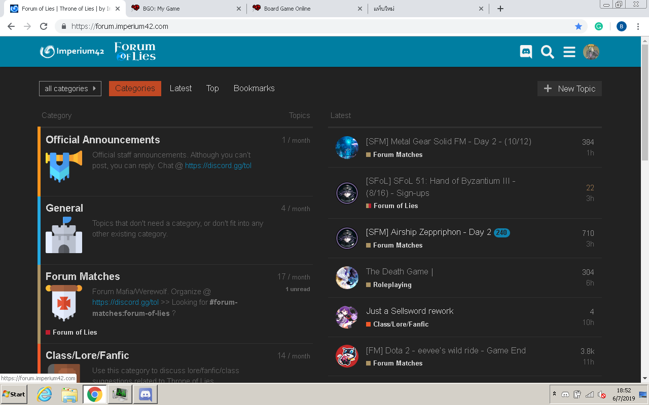This screenshot has height=405, width=649.
Task: Click the Latest column header
Action: pos(341,115)
